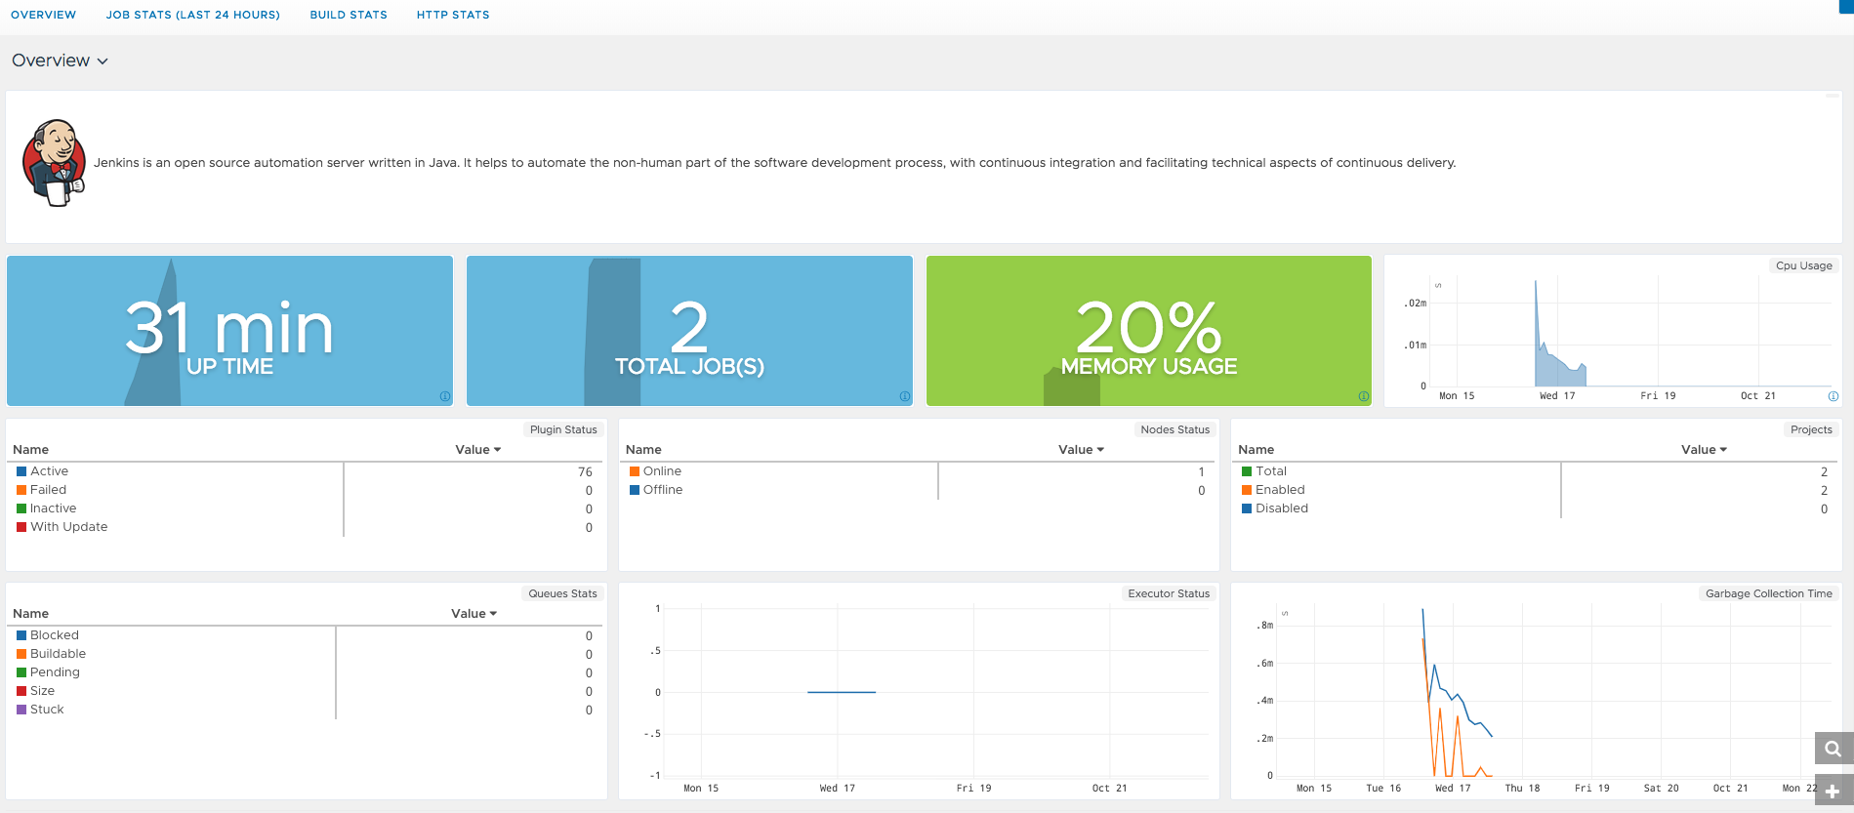Viewport: 1854px width, 813px height.
Task: Select the Blocked queue row
Action: pos(306,635)
